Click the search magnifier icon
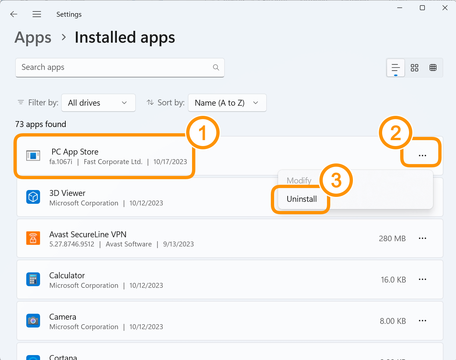 216,67
